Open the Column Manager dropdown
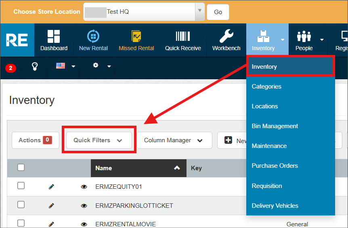Screen dimensions: 348x228 click(174, 140)
